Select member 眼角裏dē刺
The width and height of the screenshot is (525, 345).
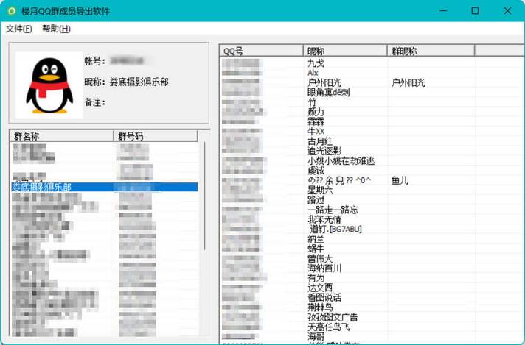point(328,93)
